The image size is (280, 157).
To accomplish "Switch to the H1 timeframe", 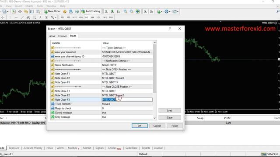I will pos(87,17).
